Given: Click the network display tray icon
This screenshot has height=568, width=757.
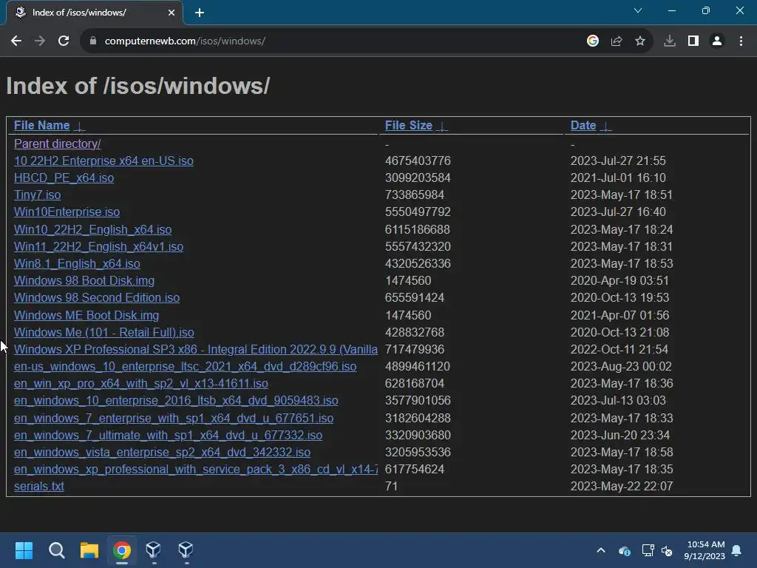Looking at the screenshot, I should pos(648,550).
